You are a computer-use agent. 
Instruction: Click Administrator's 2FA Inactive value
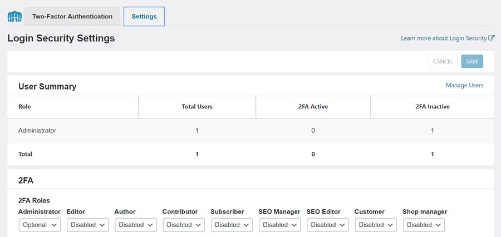tap(433, 131)
